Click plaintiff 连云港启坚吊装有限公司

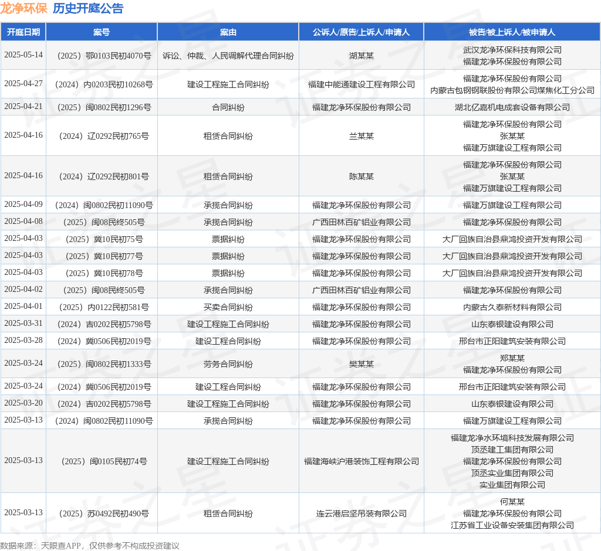pos(362,514)
